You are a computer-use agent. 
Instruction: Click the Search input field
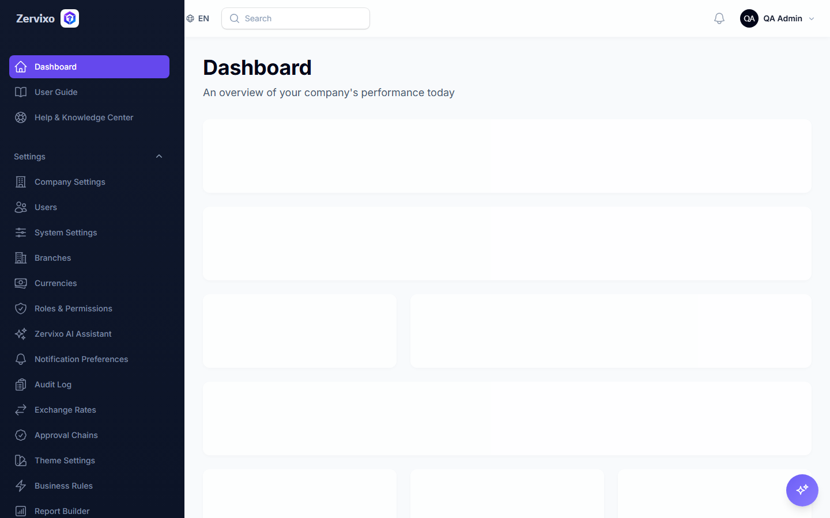click(x=296, y=18)
